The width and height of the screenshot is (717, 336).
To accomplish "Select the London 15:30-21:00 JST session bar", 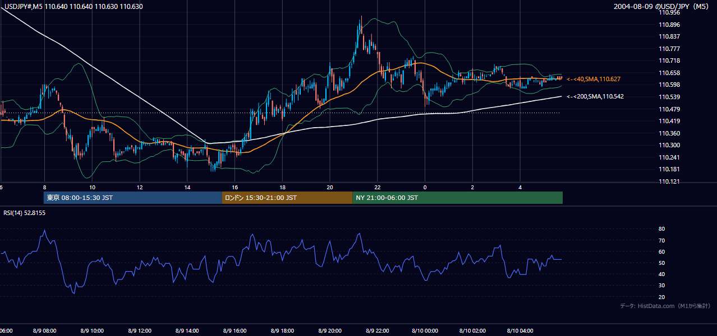I will coord(287,198).
